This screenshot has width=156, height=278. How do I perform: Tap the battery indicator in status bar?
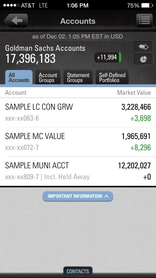tap(147, 5)
